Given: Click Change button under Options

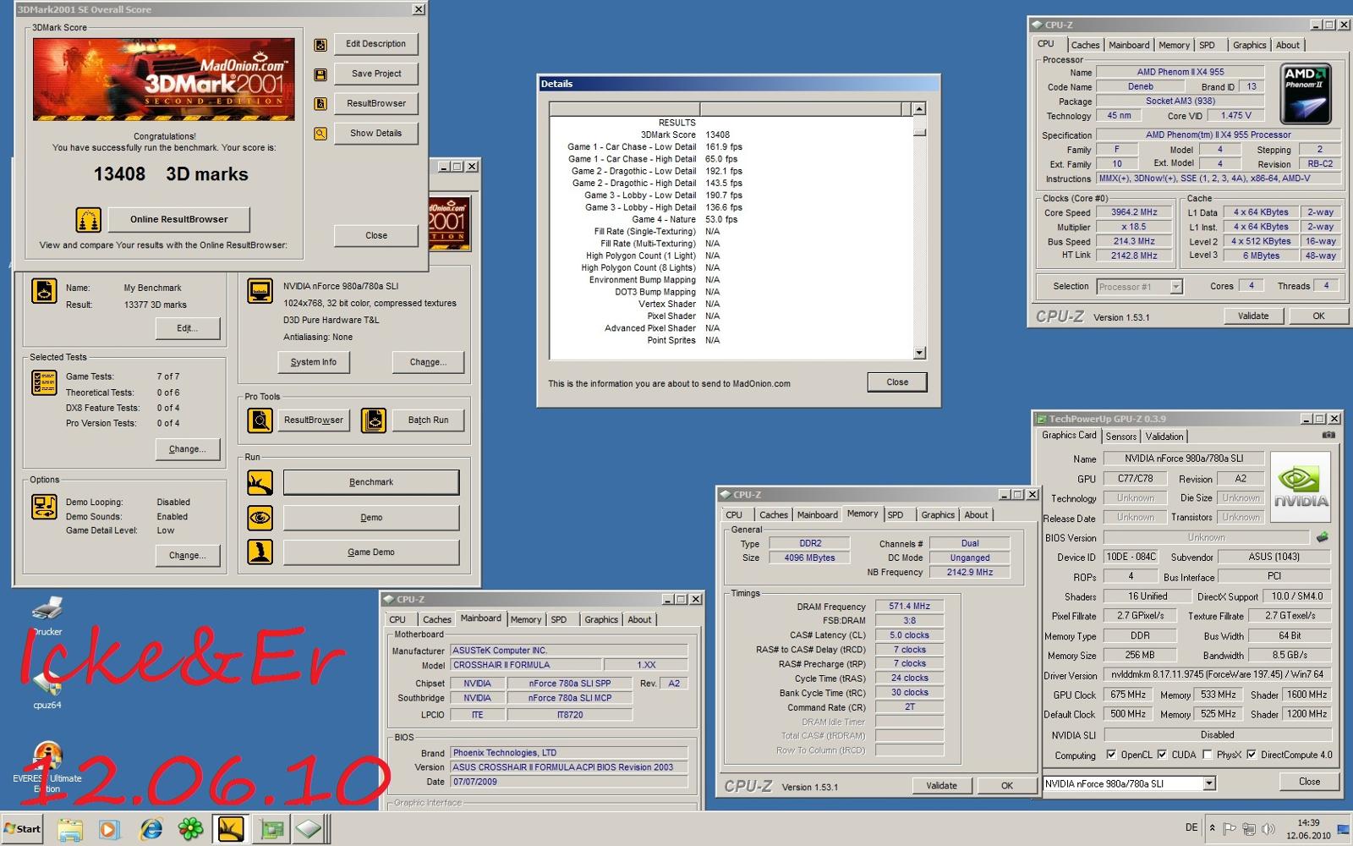Looking at the screenshot, I should coord(188,556).
